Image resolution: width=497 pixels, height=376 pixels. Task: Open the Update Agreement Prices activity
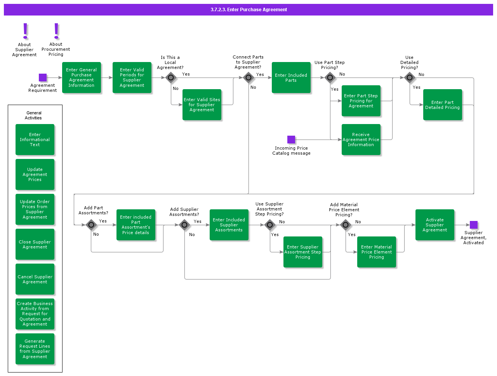pos(35,174)
